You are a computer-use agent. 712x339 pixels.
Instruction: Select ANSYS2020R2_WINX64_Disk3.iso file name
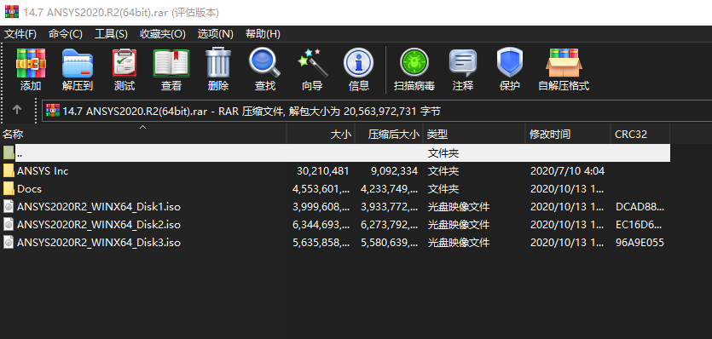(x=99, y=243)
